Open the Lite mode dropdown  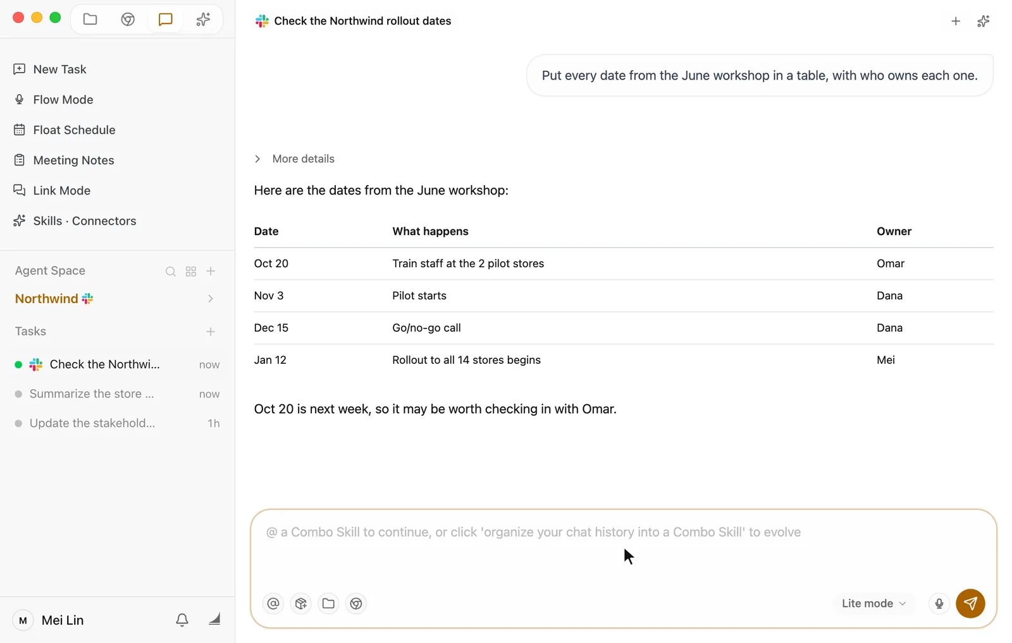click(x=873, y=603)
